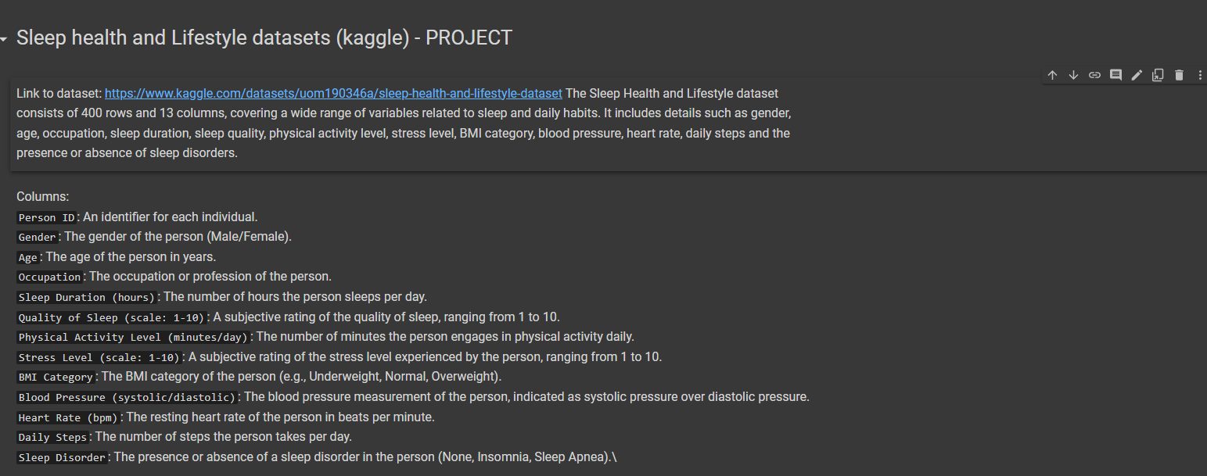Viewport: 1207px width, 476px height.
Task: Click the BMI Category code label
Action: click(x=56, y=377)
